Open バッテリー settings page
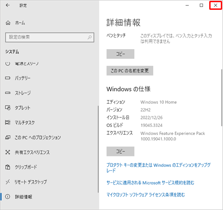The width and height of the screenshot is (223, 210). [x=23, y=78]
